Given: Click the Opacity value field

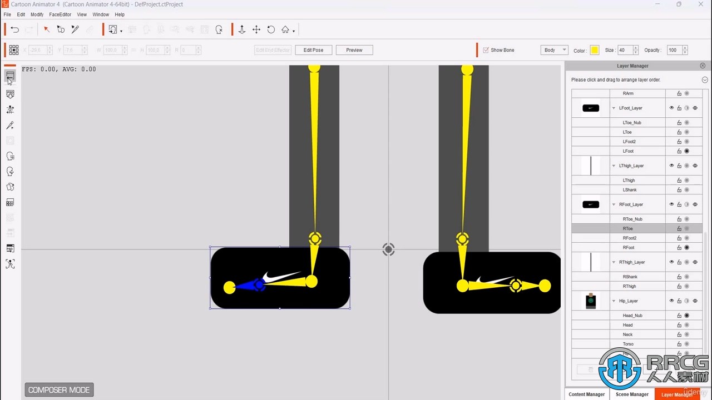Looking at the screenshot, I should click(x=674, y=50).
